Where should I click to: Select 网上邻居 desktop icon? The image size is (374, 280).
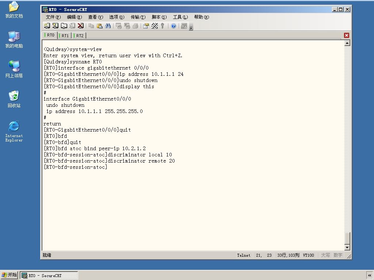click(14, 70)
